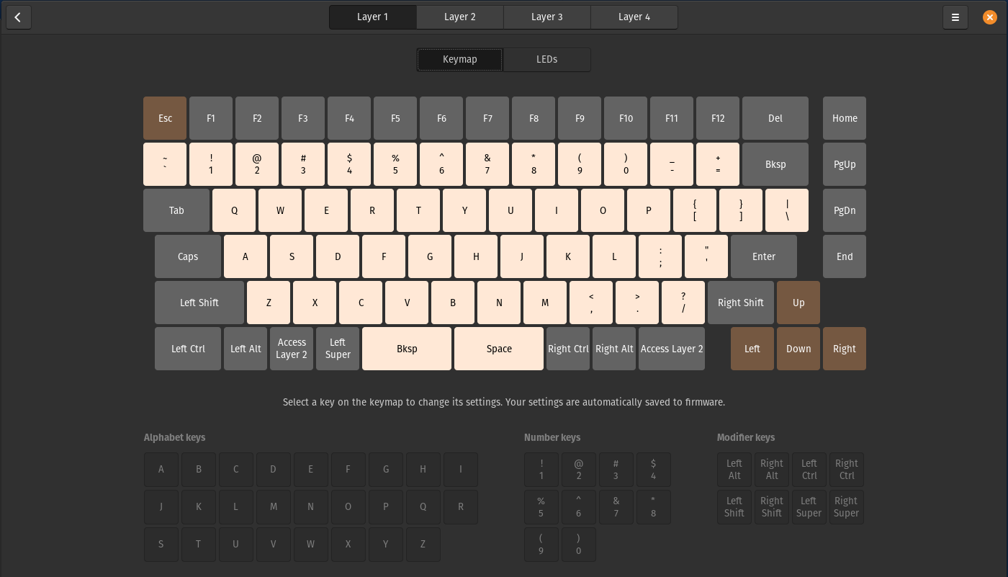Click the Left Shift key
The image size is (1008, 577).
click(199, 303)
